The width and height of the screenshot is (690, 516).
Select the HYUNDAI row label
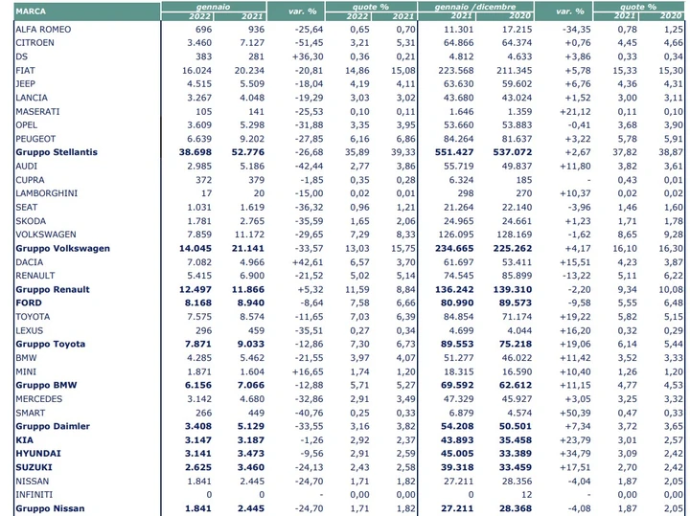point(38,454)
